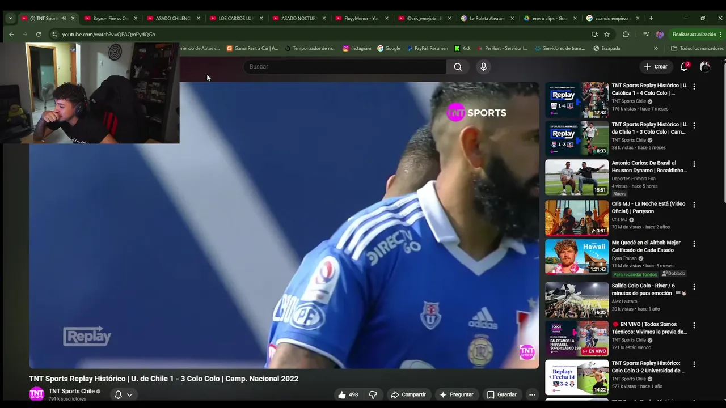Image resolution: width=726 pixels, height=408 pixels.
Task: Open the Escapada bookmark
Action: 607,48
